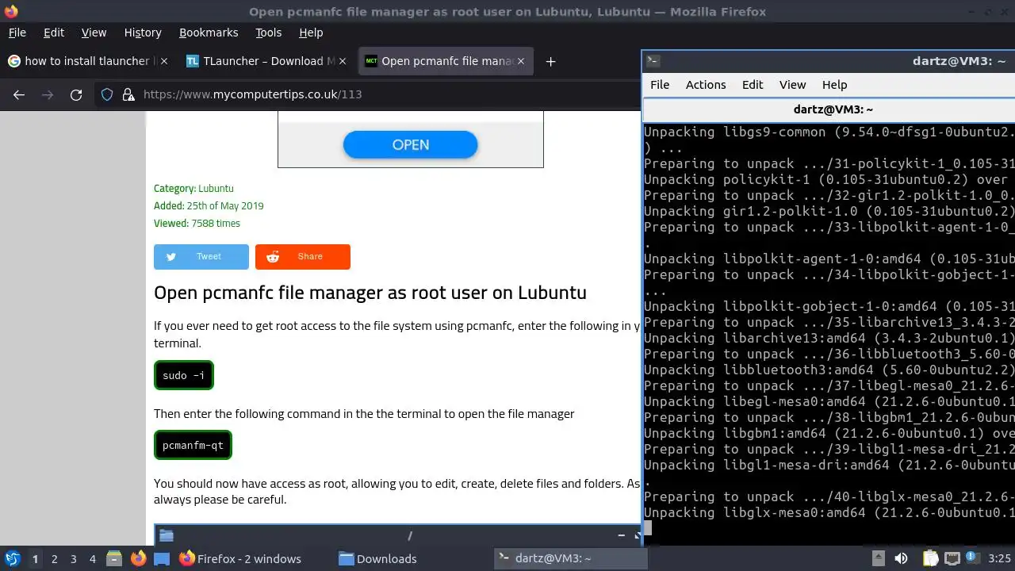Click the 'pcmanfm-qt' code block
This screenshot has height=571, width=1015.
pyautogui.click(x=193, y=445)
